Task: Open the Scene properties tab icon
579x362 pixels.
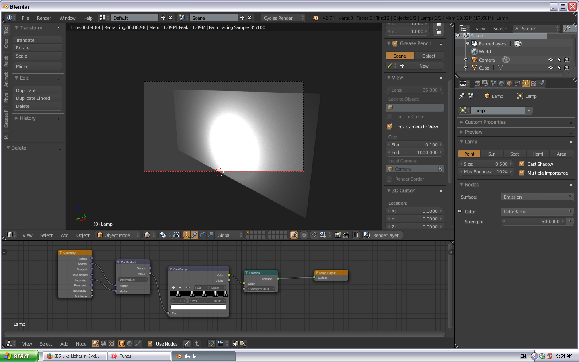Action: coord(493,83)
